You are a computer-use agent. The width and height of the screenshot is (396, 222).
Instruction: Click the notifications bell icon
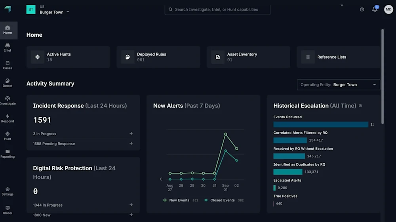(x=375, y=9)
